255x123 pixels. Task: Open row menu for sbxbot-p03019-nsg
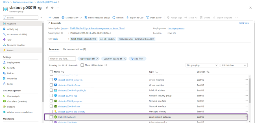coord(246,96)
